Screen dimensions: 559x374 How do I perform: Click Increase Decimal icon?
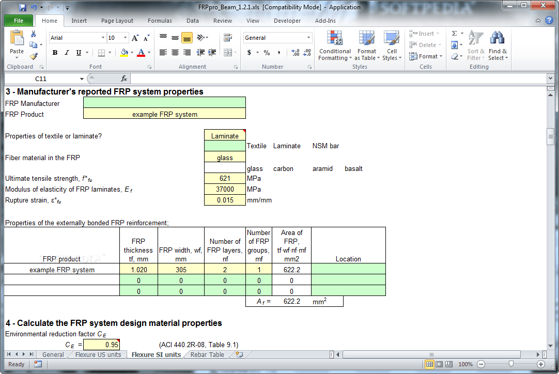296,53
